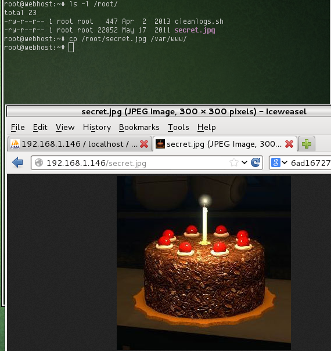Close the secret.jpg tab

pos(289,144)
